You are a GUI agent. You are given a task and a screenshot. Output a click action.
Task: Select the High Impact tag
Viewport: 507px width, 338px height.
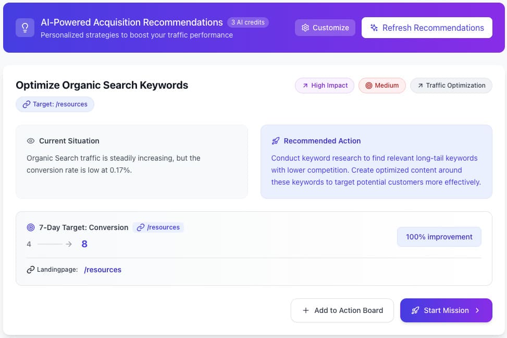(325, 86)
